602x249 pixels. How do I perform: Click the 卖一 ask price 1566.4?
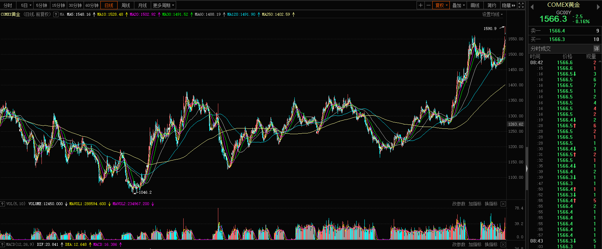[x=557, y=31]
